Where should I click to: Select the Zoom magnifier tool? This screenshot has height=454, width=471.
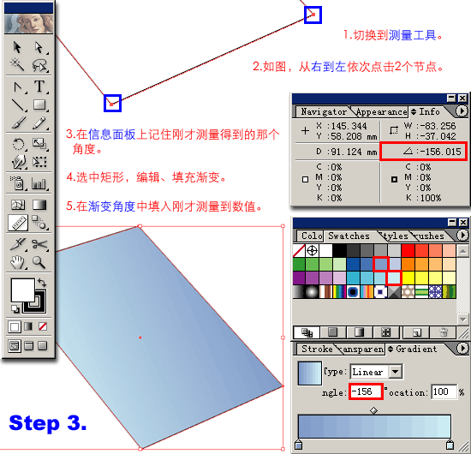tap(39, 262)
